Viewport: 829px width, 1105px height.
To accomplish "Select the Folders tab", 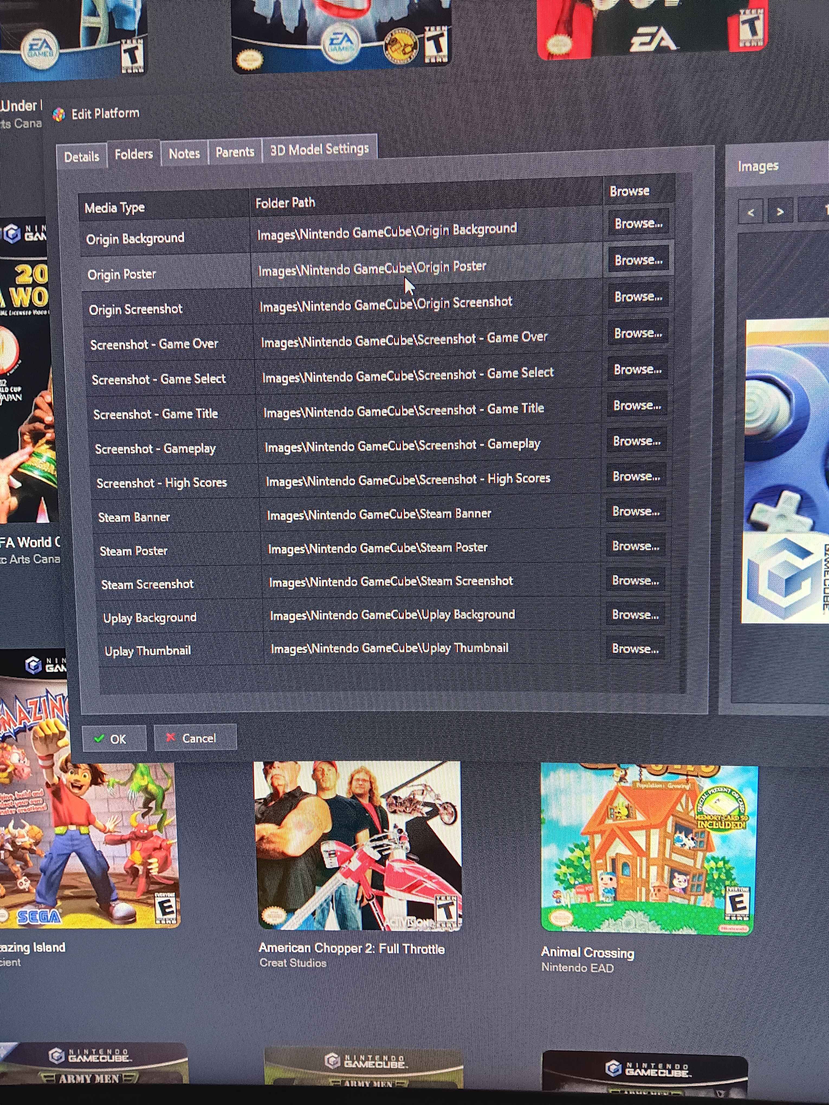I will 133,154.
